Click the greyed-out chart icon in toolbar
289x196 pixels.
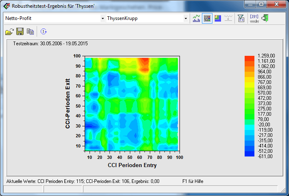[228, 18]
